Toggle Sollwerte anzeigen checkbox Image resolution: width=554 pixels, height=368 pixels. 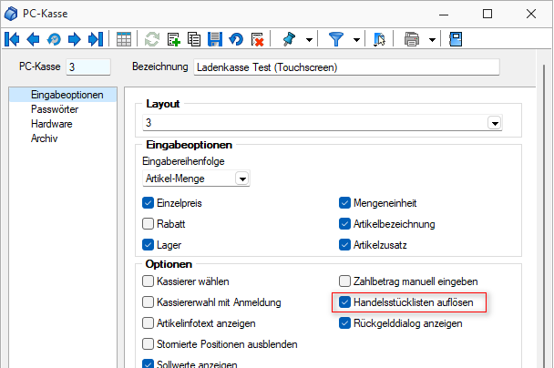pos(148,363)
